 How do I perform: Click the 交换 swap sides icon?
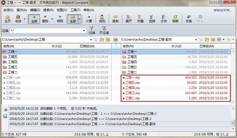[189, 19]
